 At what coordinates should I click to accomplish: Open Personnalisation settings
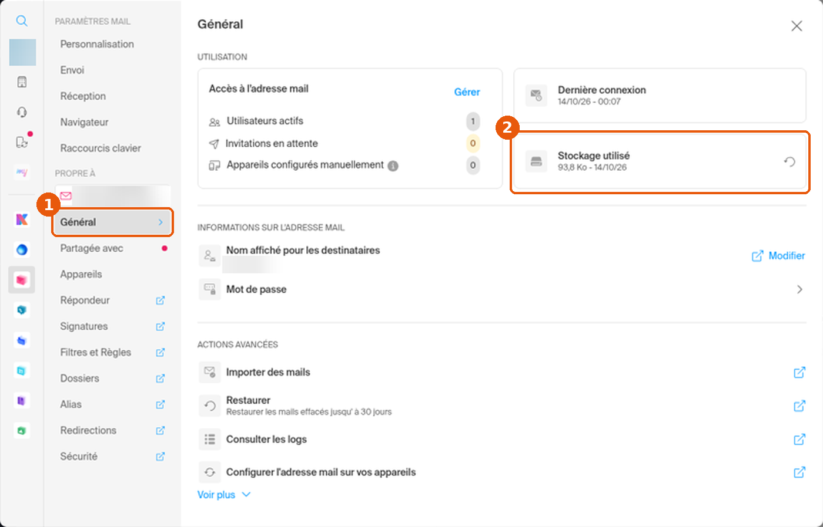point(97,44)
